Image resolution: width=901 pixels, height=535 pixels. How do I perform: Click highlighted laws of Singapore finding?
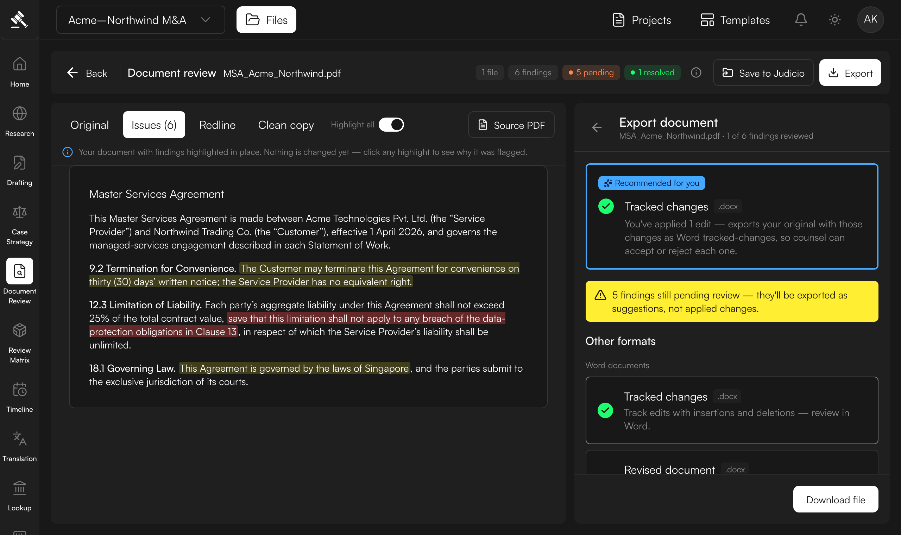tap(294, 368)
